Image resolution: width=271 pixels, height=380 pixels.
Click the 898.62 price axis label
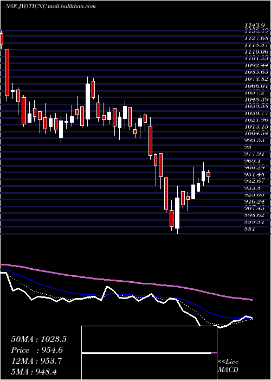[255, 215]
